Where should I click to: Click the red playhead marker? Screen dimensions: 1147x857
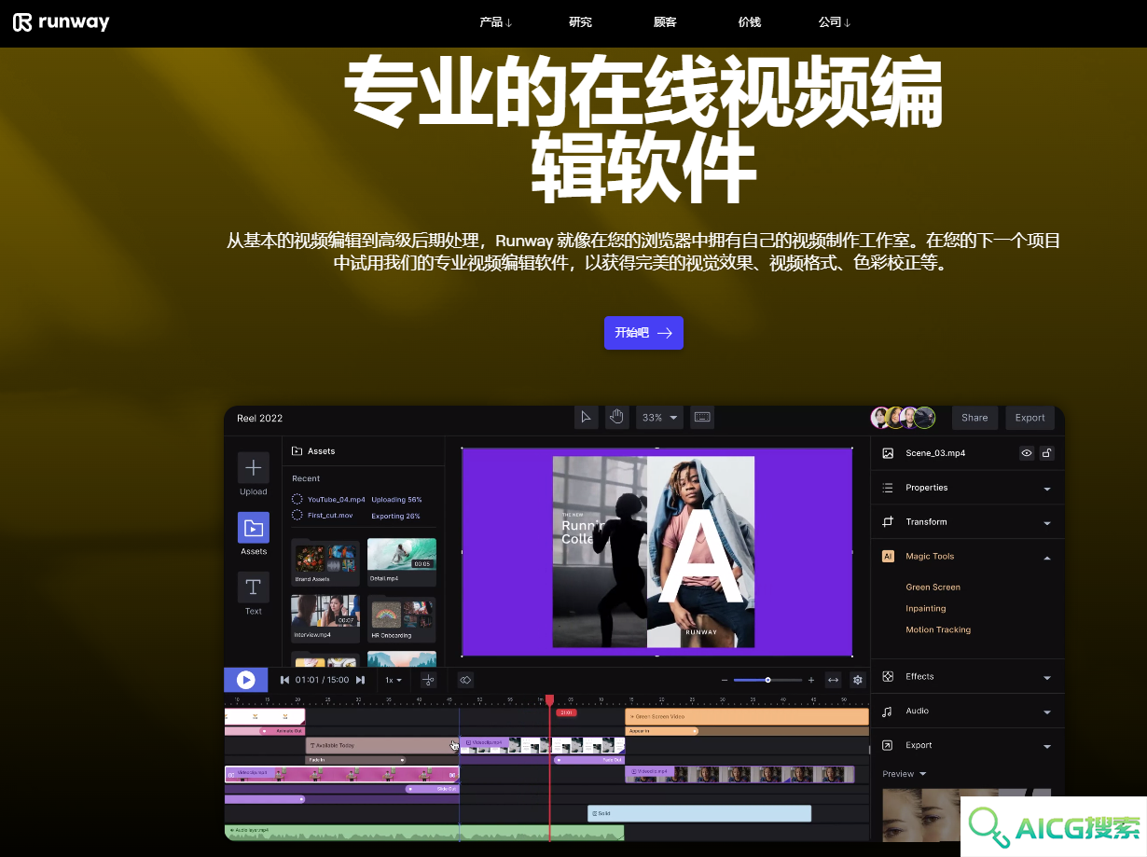pos(550,699)
